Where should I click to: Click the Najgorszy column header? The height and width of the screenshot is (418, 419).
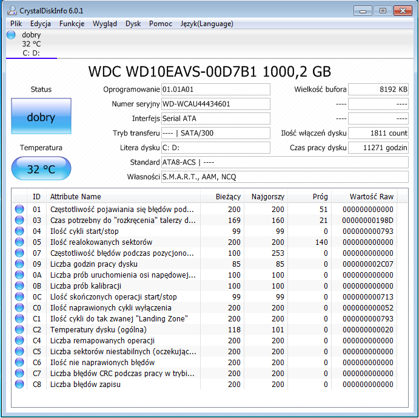266,197
